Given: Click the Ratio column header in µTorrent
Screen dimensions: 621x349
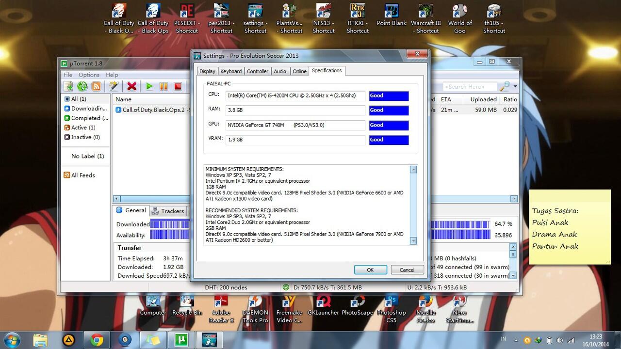Looking at the screenshot, I should pos(510,99).
